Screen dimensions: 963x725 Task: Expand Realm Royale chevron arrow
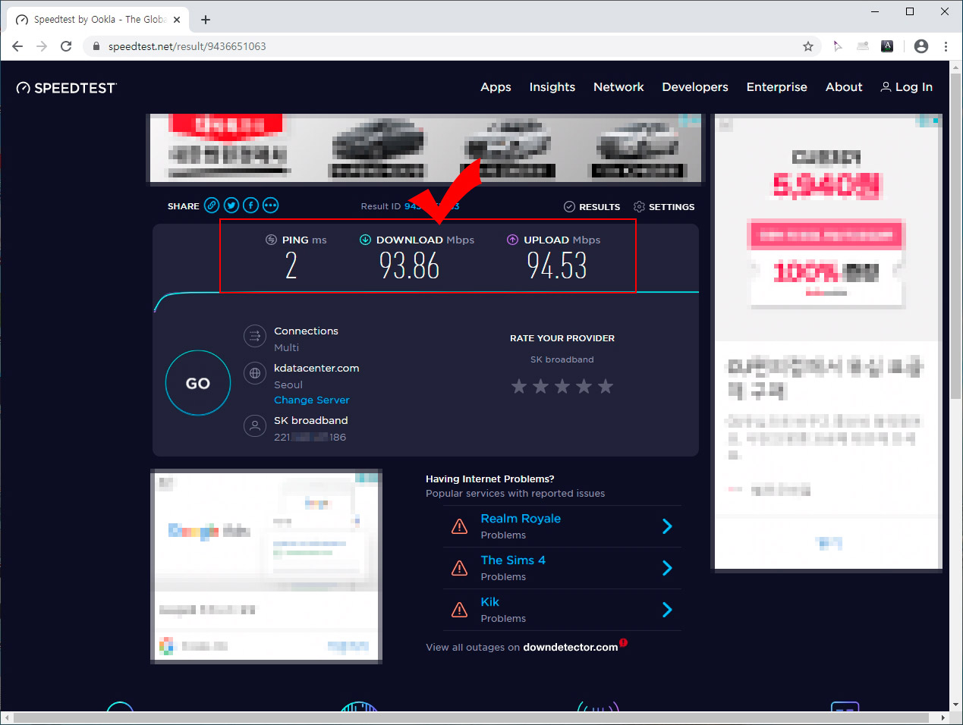[x=667, y=526]
